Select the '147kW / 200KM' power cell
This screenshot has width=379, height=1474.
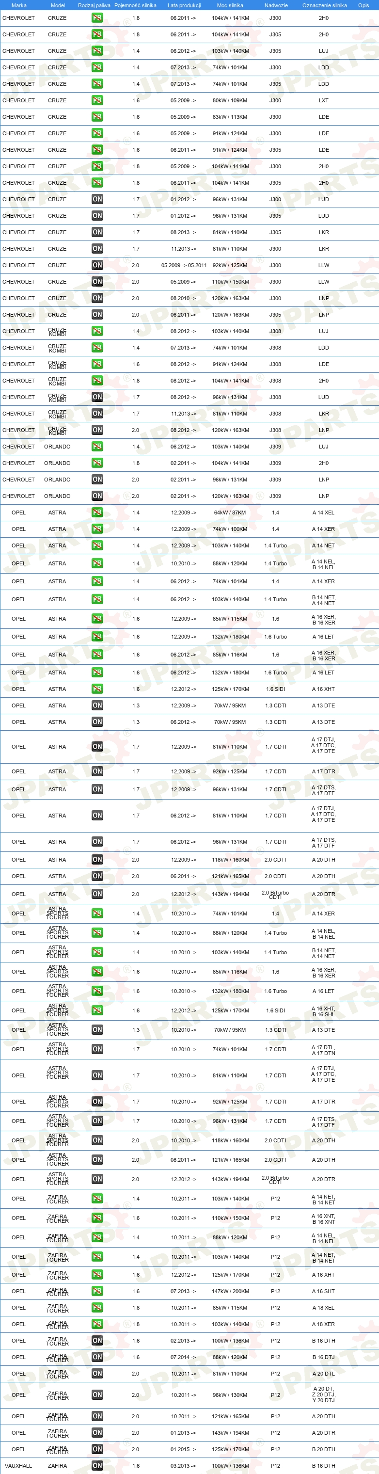(230, 1291)
